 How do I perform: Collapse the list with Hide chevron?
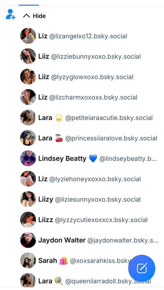(34, 16)
